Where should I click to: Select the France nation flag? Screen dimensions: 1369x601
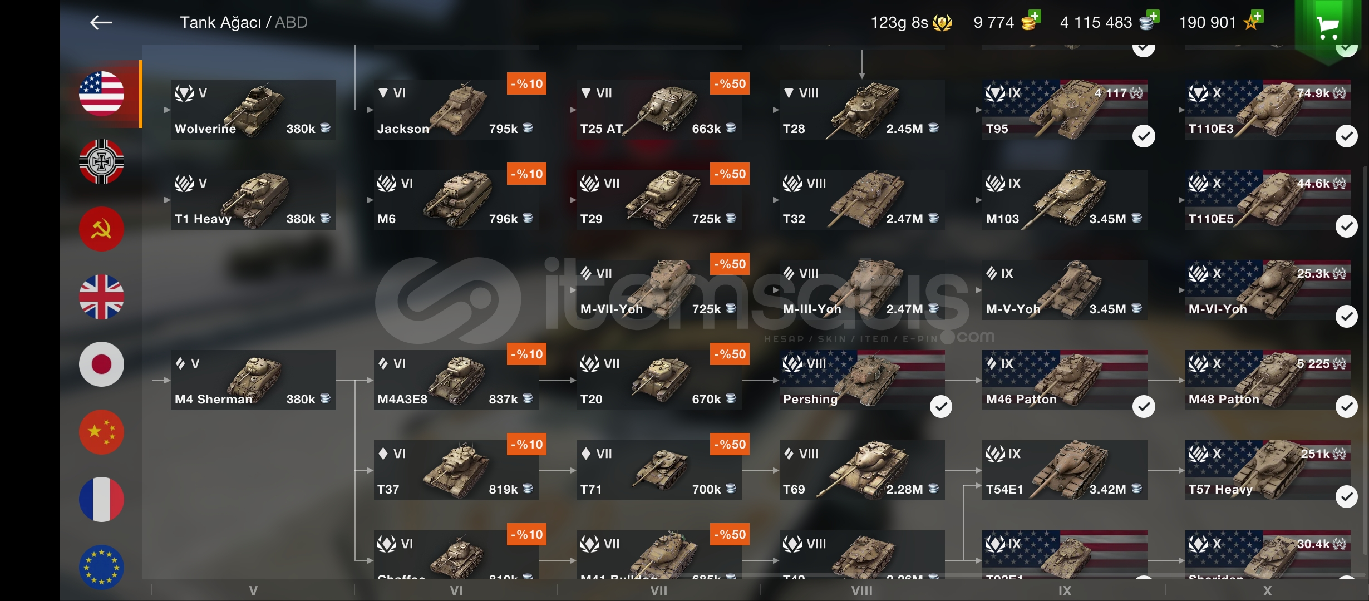(x=101, y=499)
